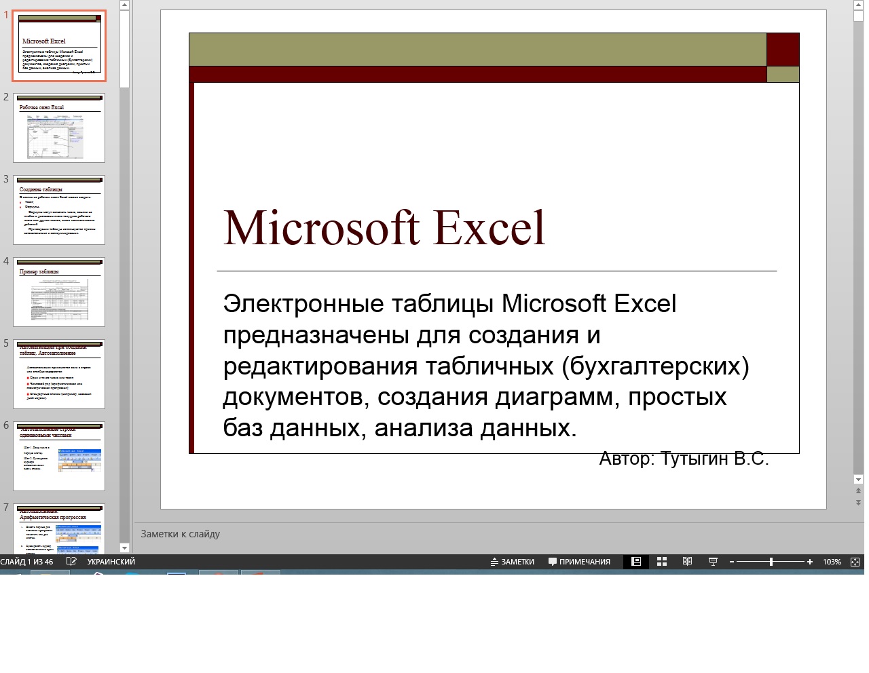Fit slide to current window

point(855,562)
